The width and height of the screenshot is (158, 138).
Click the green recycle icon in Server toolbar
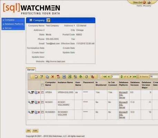[81, 77]
